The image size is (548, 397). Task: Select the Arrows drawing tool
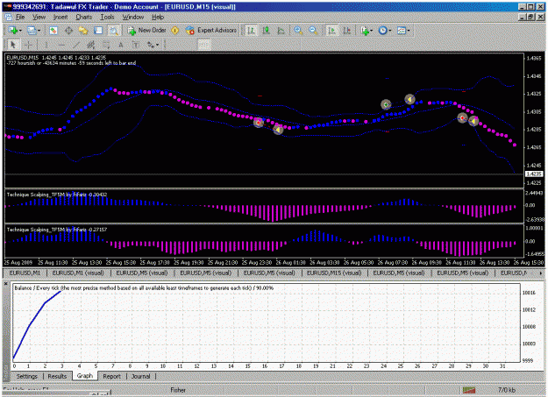151,45
